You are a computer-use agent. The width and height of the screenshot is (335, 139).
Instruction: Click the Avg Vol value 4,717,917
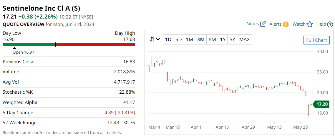(x=125, y=82)
